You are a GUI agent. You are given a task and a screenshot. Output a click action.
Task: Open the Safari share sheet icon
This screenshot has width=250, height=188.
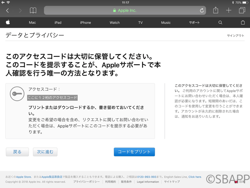(216, 10)
